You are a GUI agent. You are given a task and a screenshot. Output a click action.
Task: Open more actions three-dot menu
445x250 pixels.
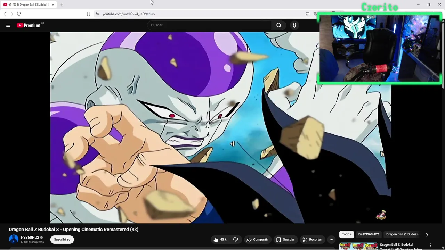coord(331,240)
